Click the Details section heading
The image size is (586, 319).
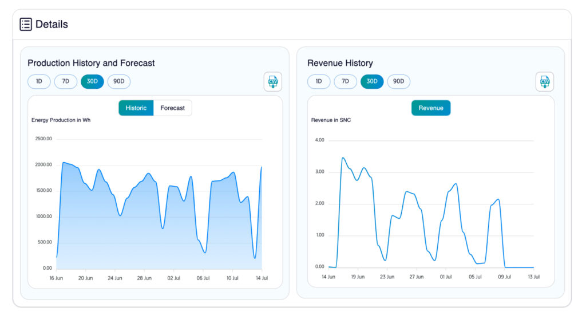(x=52, y=24)
